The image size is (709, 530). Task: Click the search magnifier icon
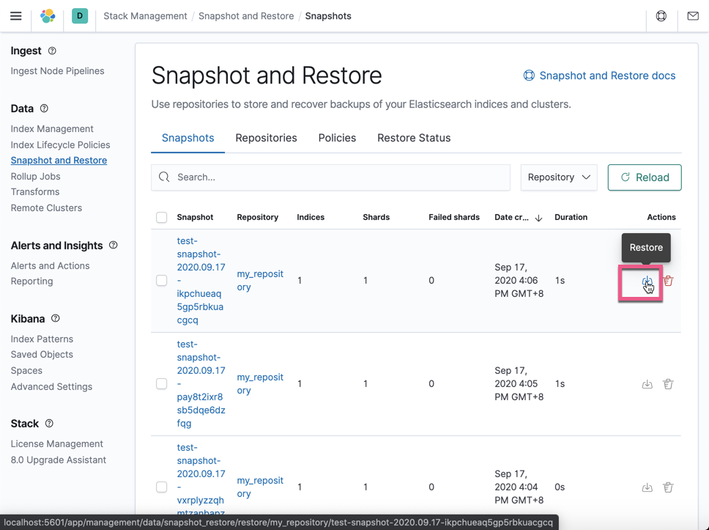pyautogui.click(x=164, y=177)
